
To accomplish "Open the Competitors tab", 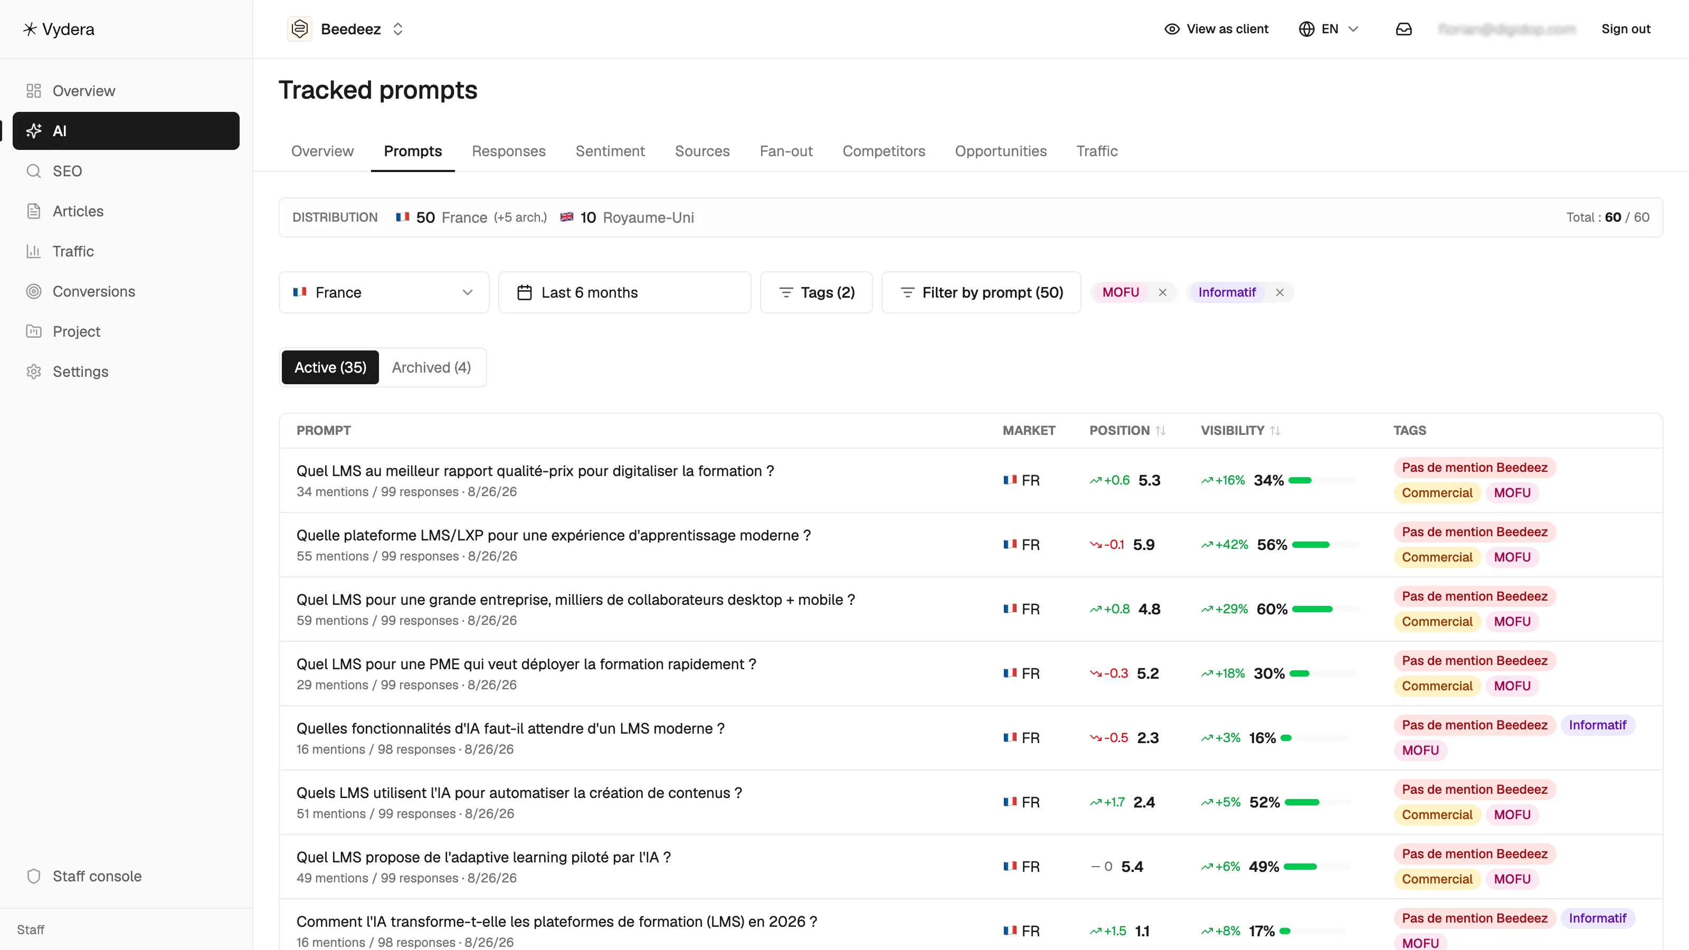I will pos(883,151).
